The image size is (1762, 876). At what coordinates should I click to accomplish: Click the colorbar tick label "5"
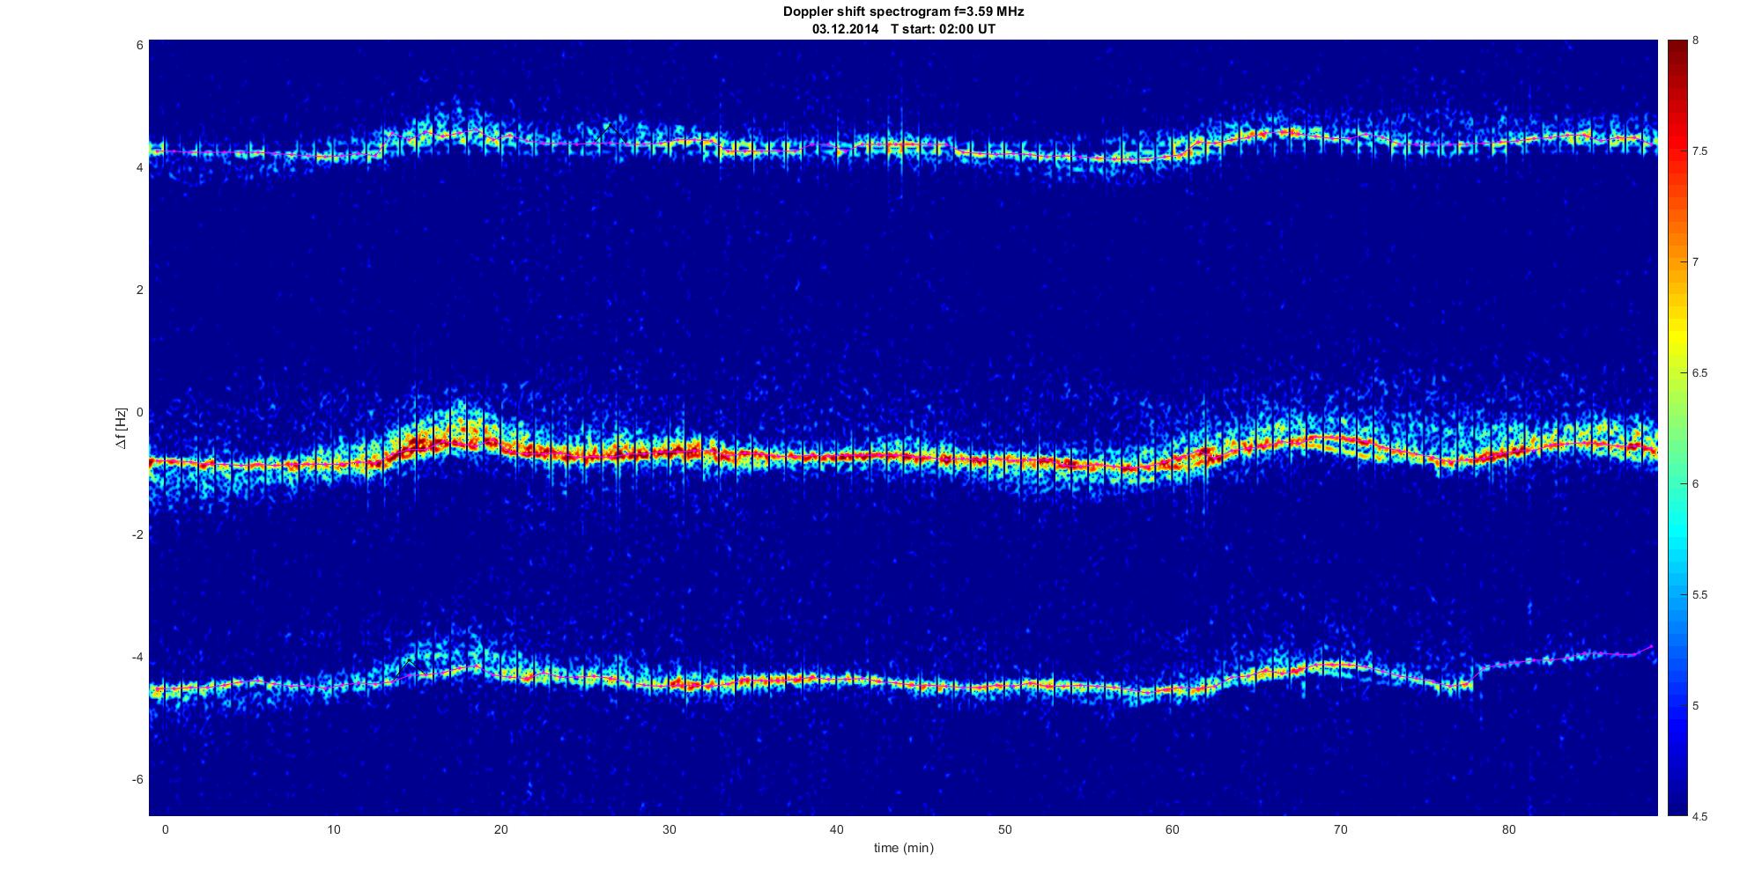(x=1696, y=706)
